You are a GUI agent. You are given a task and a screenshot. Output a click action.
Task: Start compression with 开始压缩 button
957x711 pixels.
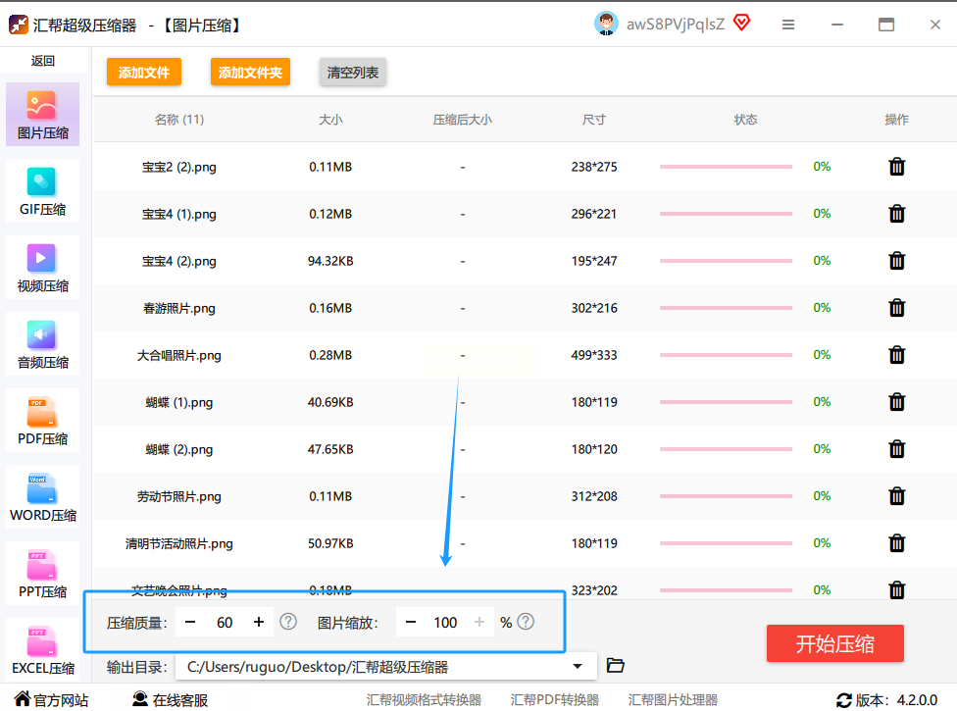pos(834,644)
